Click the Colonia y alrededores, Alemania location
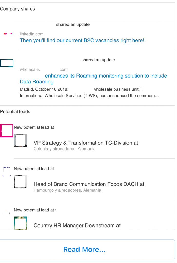The image size is (177, 263). [x=65, y=149]
